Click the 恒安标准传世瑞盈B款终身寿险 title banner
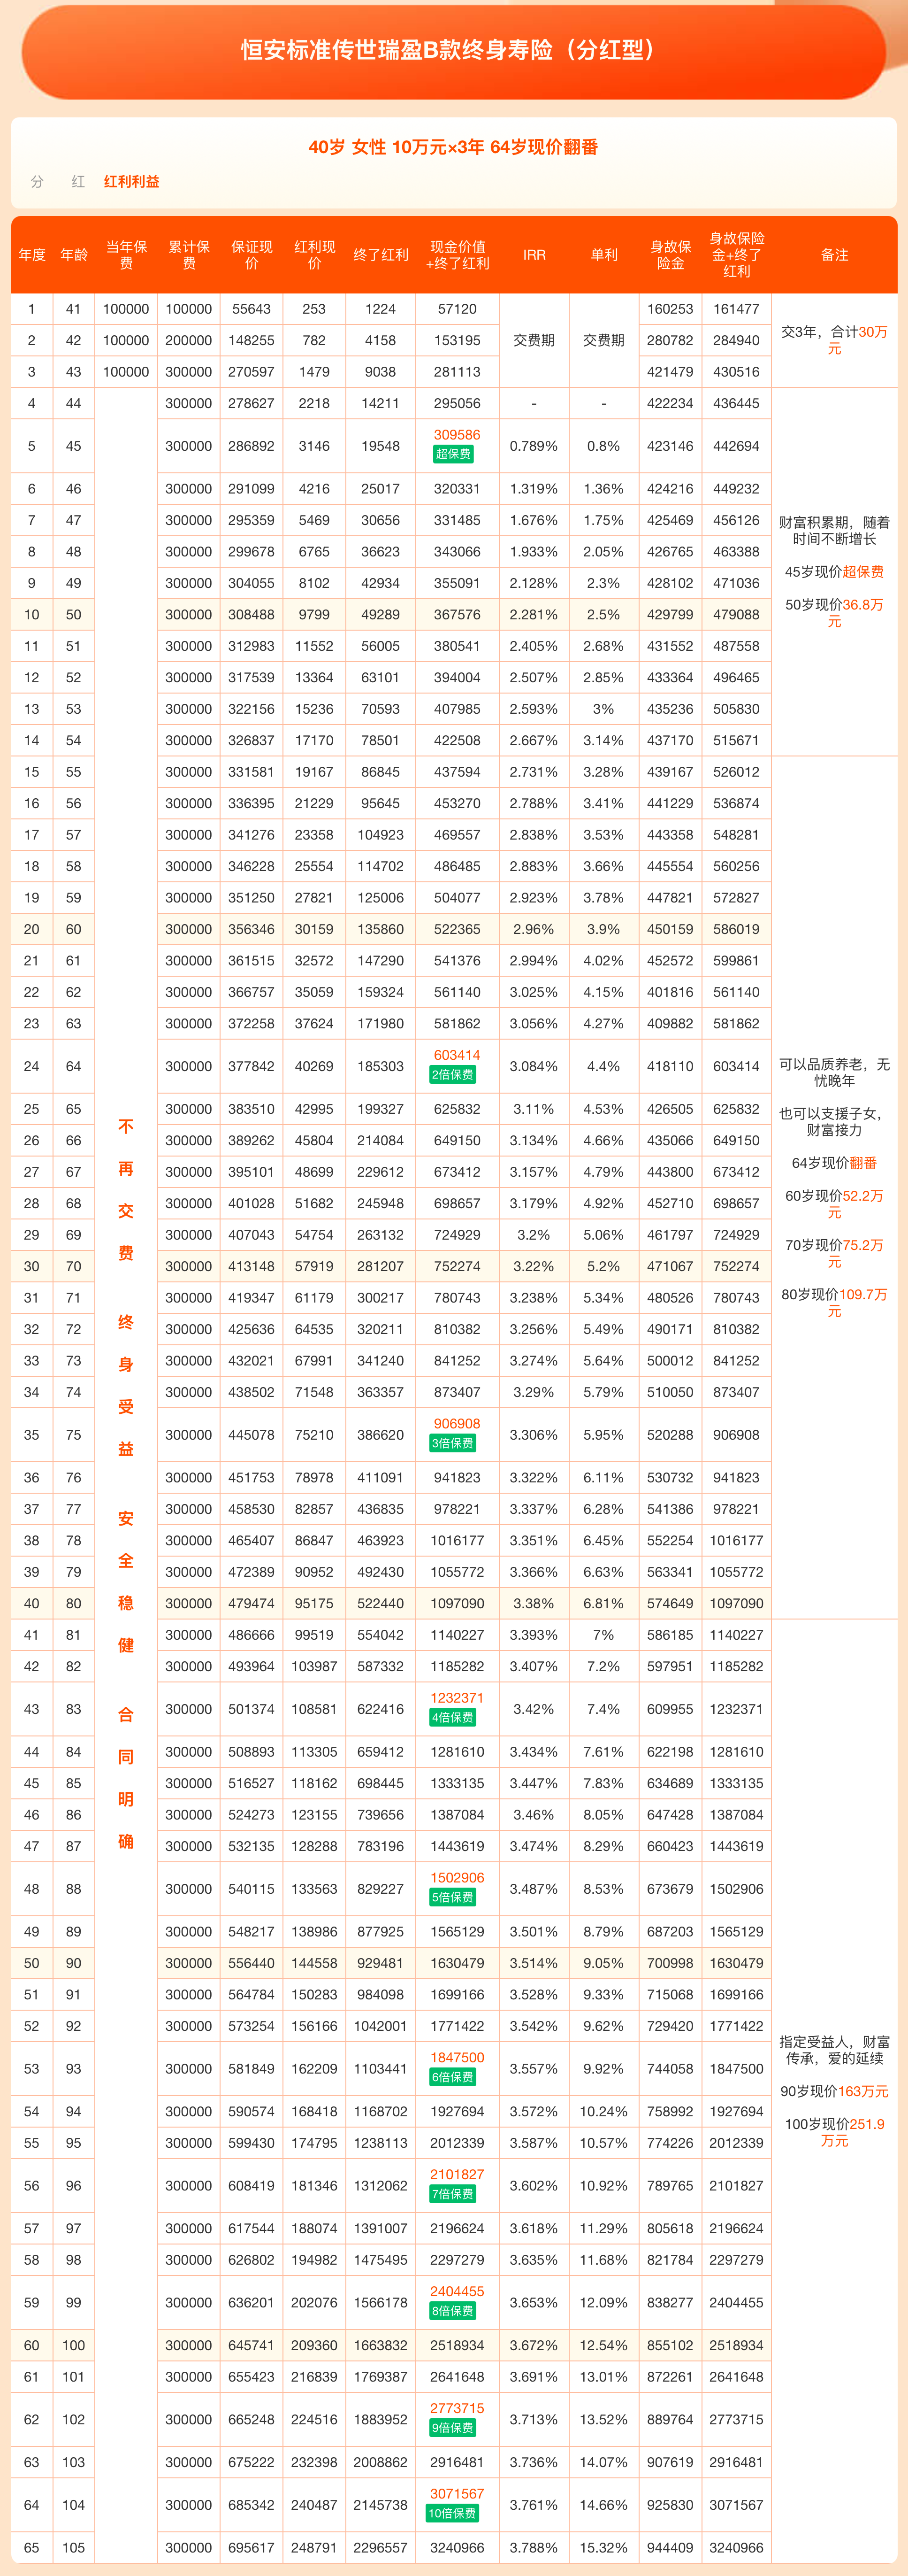This screenshot has width=908, height=2576. click(452, 50)
